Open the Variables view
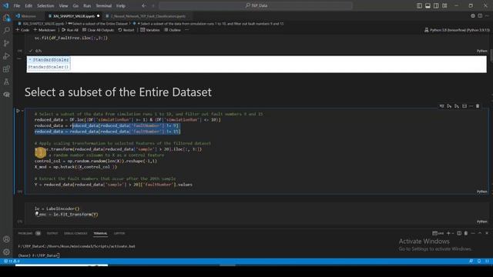This screenshot has width=493, height=277. (150, 30)
